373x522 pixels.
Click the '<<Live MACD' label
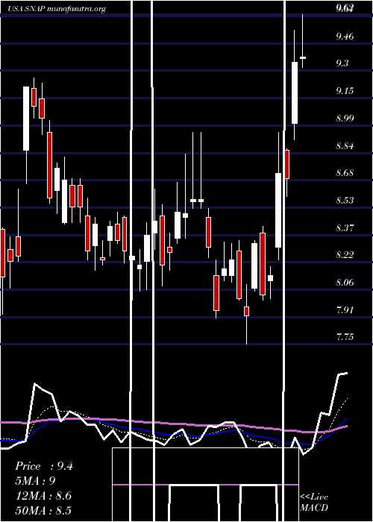(x=314, y=503)
